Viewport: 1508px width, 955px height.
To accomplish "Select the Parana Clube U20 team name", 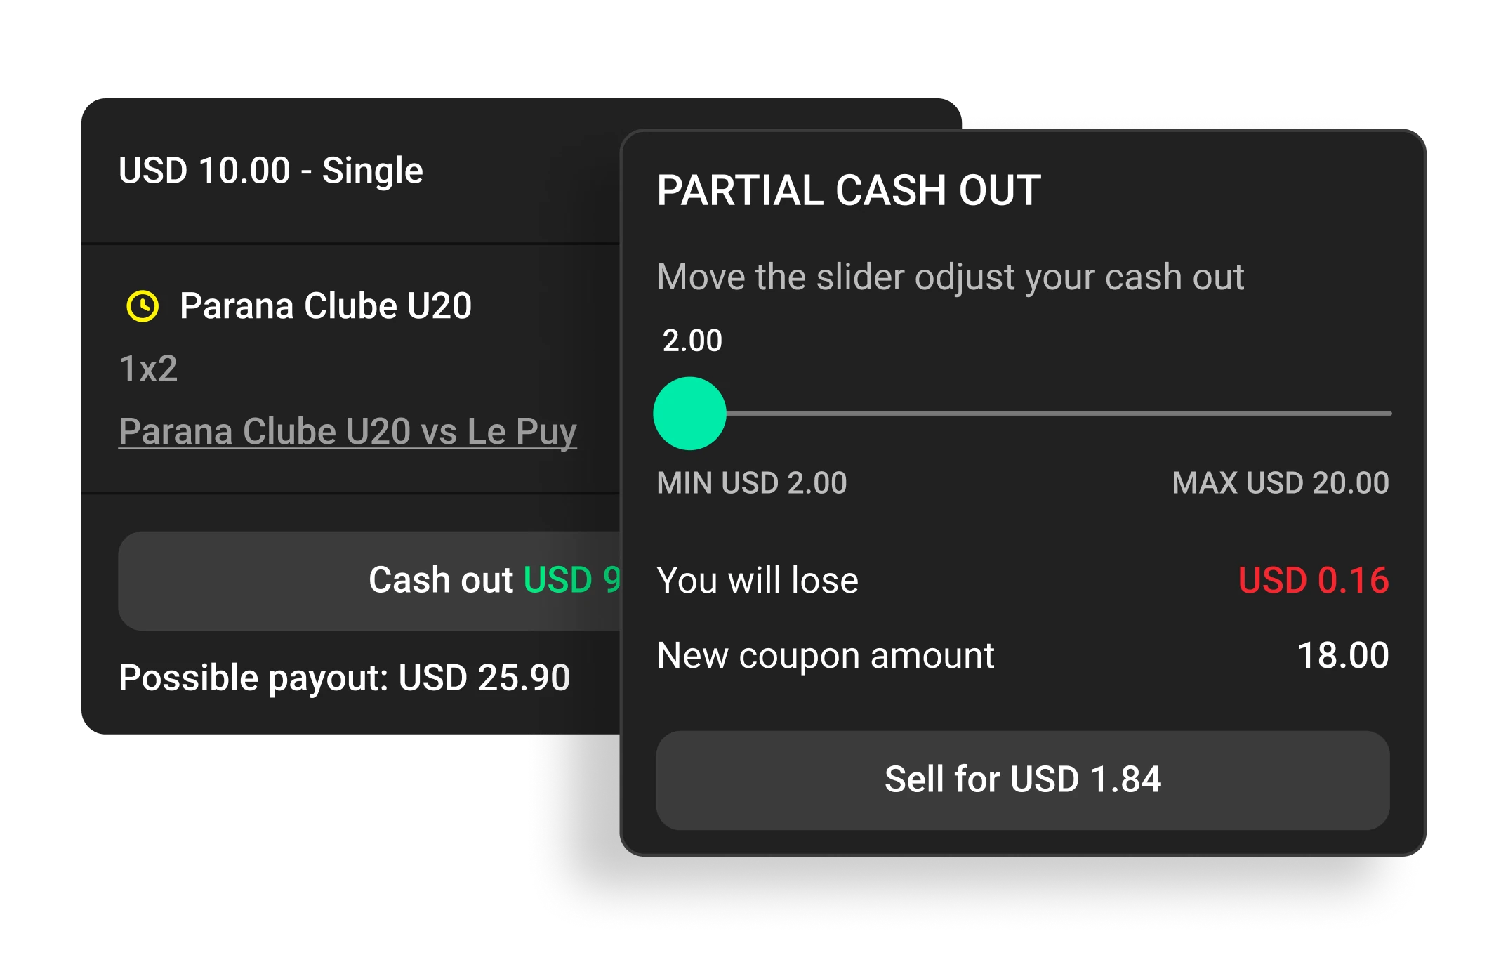I will [x=325, y=306].
